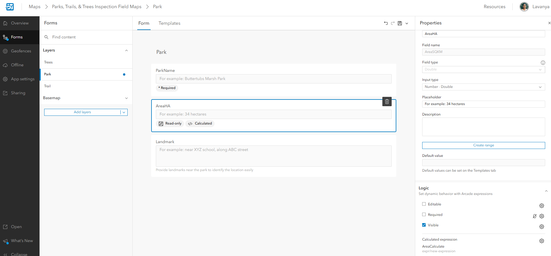Click the Park breadcrumb text
Screen dimensions: 551x256
tap(158, 7)
